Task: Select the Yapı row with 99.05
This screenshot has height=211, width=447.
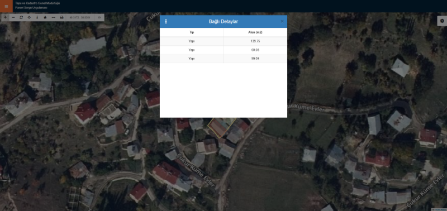Action: 223,59
